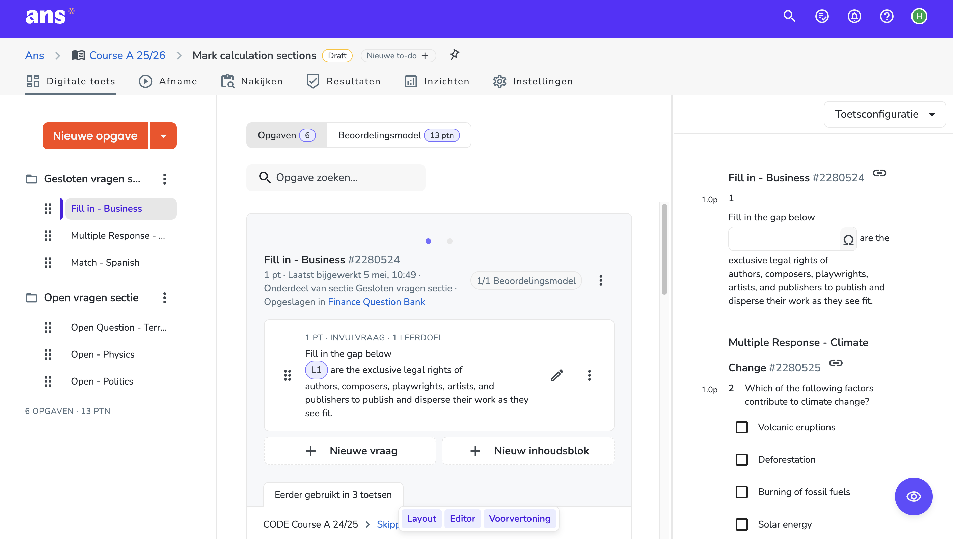Open the Resultaten tab

(343, 81)
